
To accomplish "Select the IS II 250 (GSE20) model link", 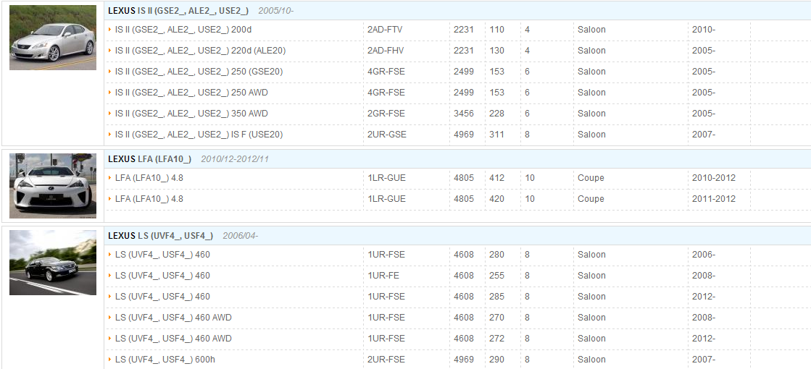I will (199, 72).
